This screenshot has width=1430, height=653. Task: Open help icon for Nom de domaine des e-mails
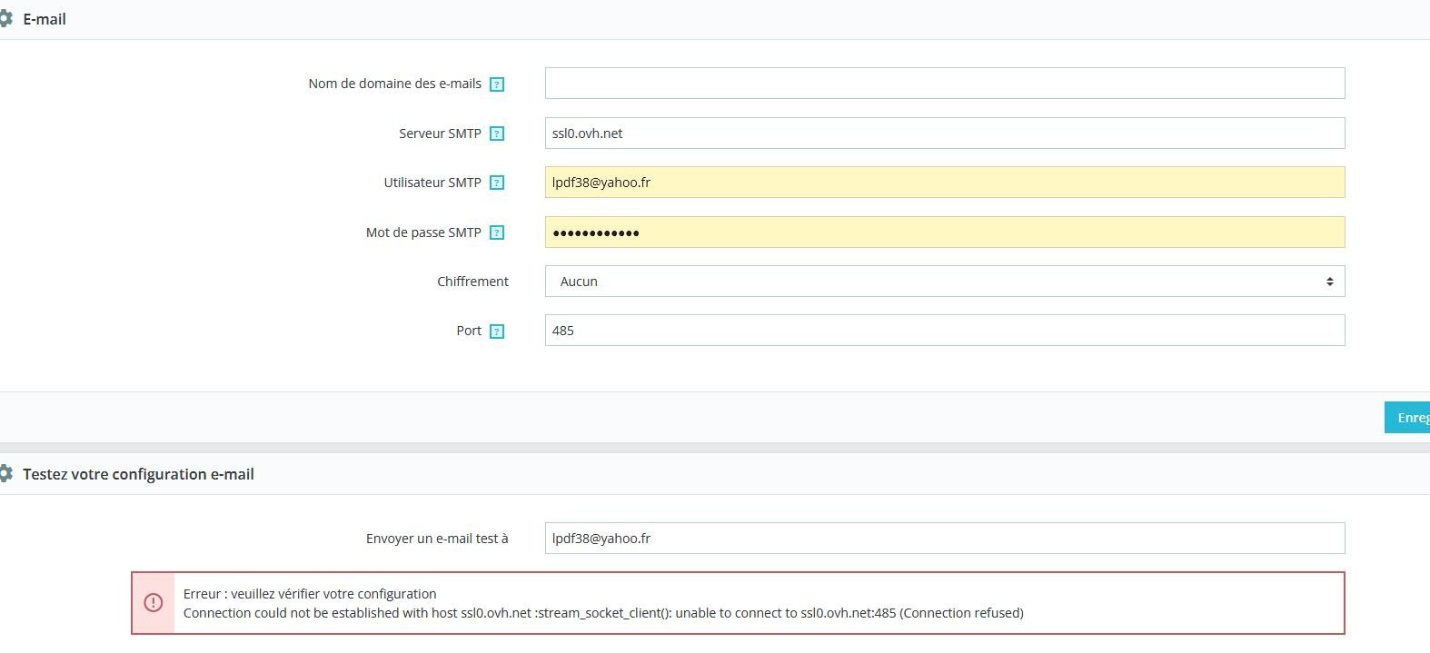497,84
